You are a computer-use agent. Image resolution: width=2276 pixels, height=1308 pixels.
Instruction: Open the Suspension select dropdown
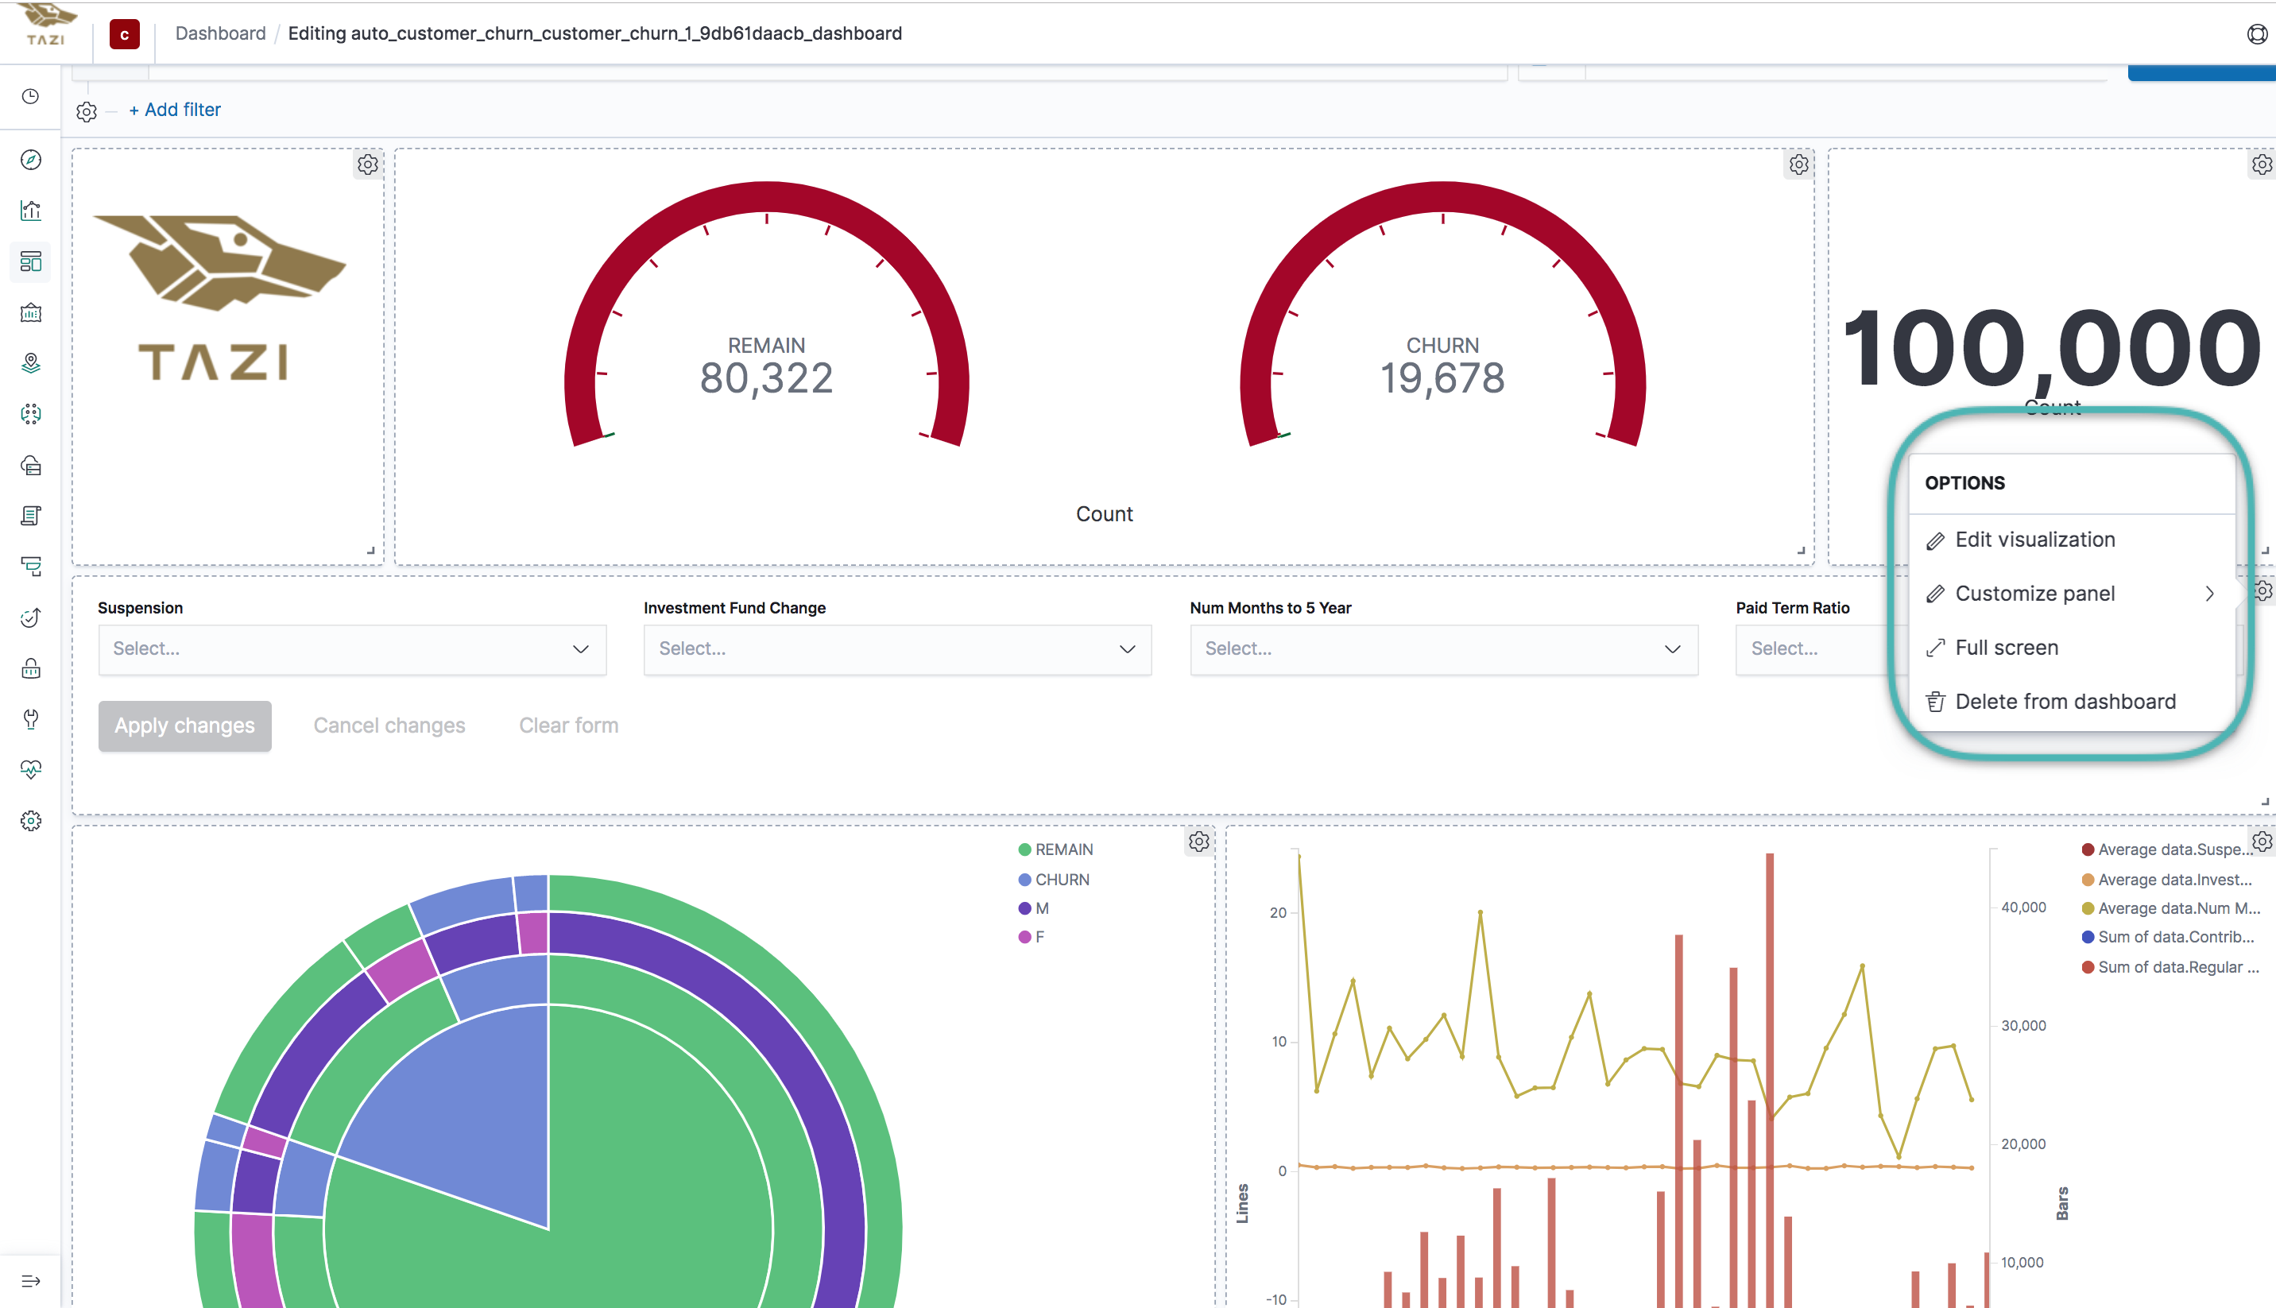[352, 648]
